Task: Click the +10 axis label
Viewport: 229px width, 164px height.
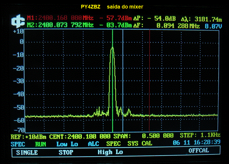Action: [x=18, y=31]
